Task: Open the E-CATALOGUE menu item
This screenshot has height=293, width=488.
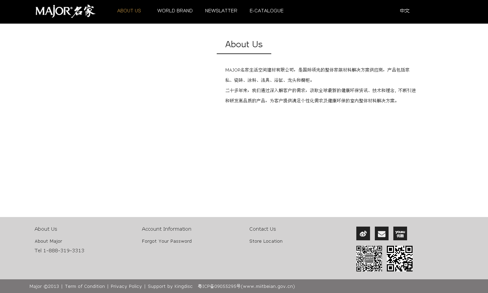Action: [266, 11]
